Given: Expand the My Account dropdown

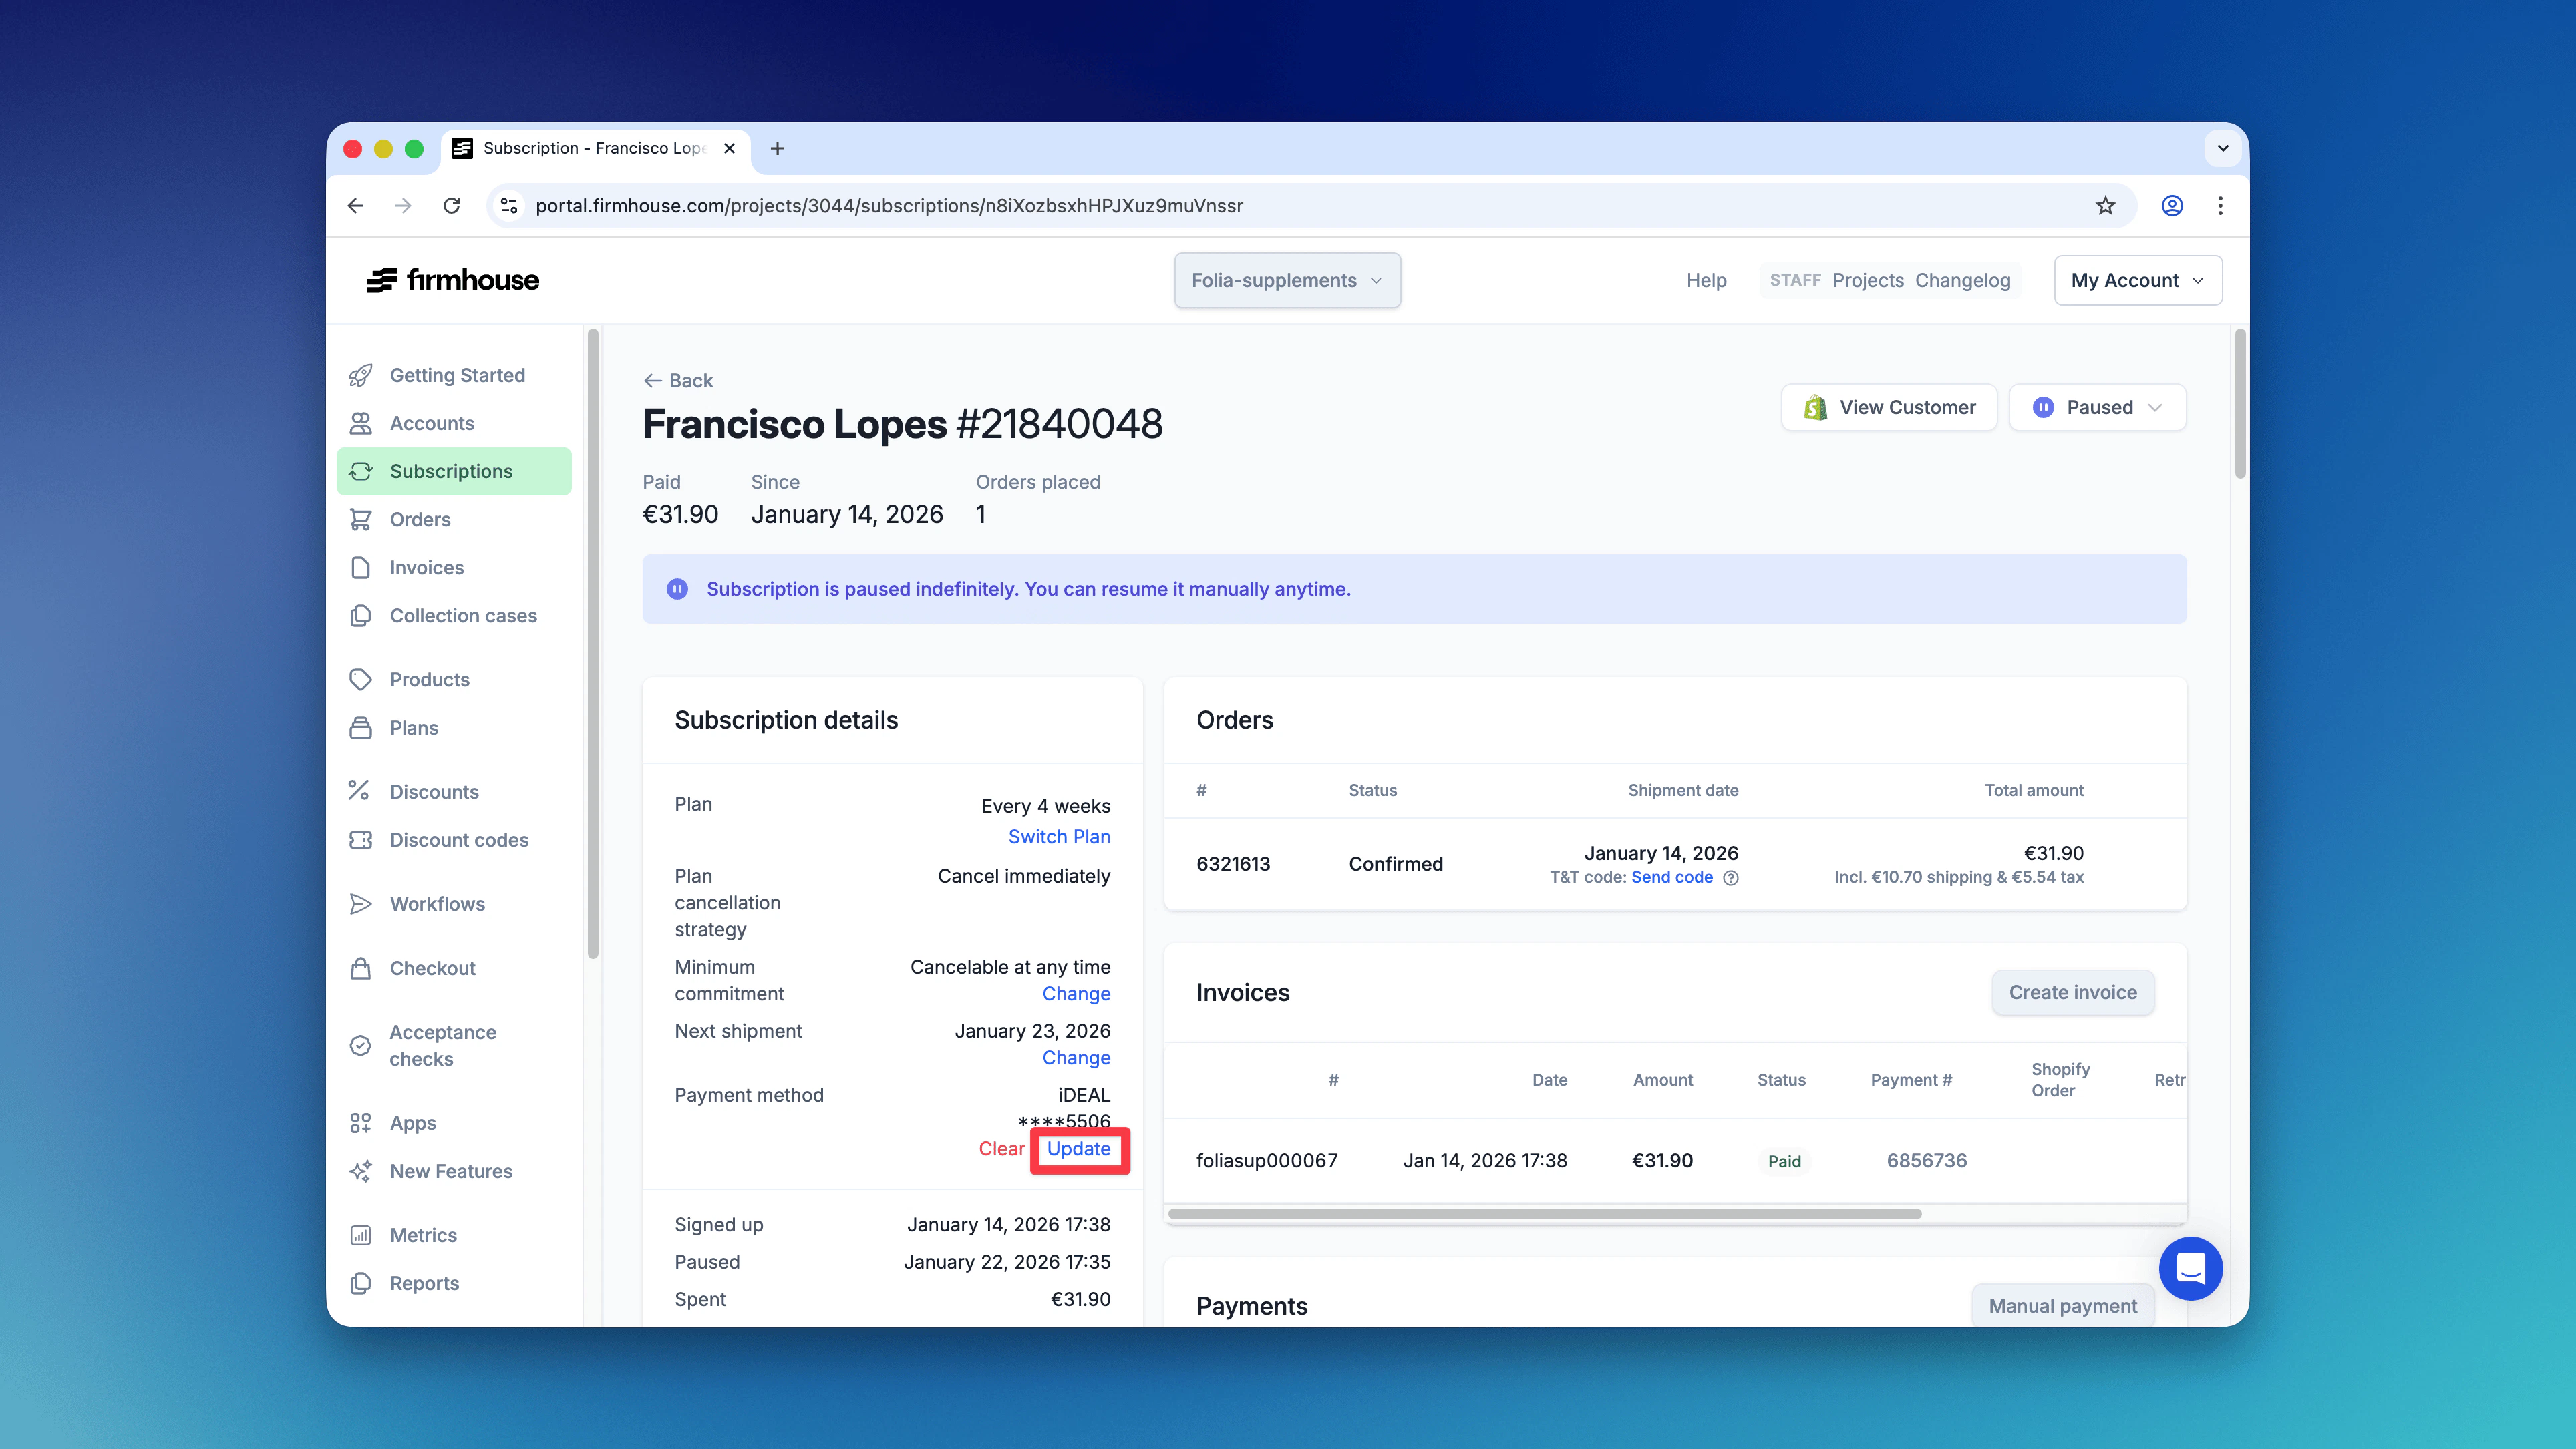Looking at the screenshot, I should 2137,280.
